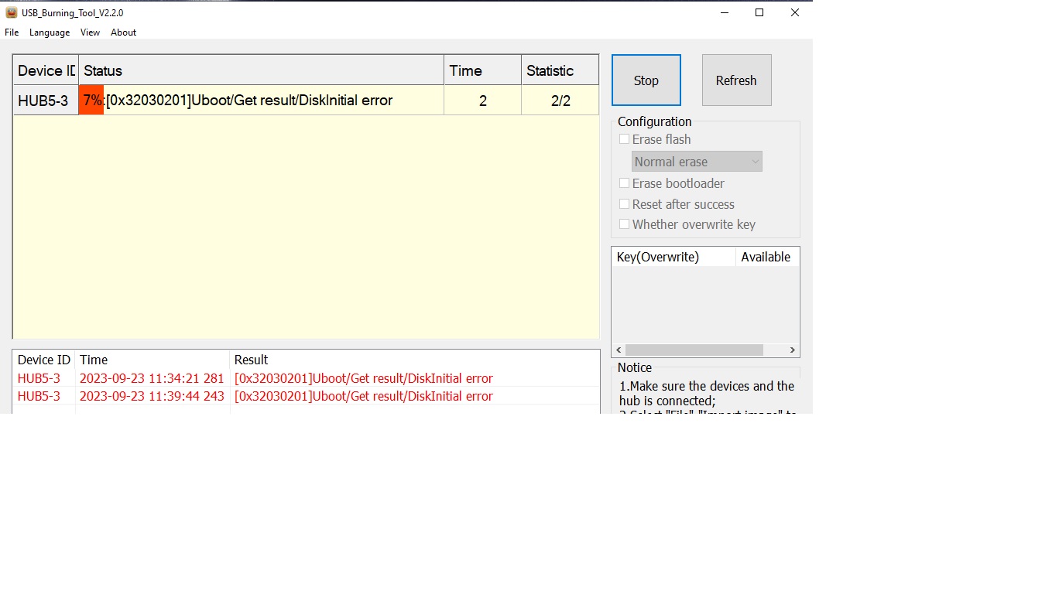This screenshot has height=594, width=1059.
Task: Minimize the USB Burning Tool window
Action: coord(724,12)
